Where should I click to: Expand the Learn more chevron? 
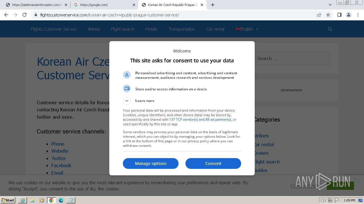pyautogui.click(x=127, y=101)
